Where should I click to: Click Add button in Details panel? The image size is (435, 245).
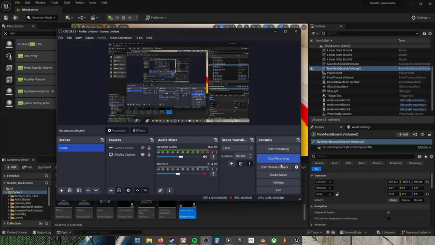(403, 135)
